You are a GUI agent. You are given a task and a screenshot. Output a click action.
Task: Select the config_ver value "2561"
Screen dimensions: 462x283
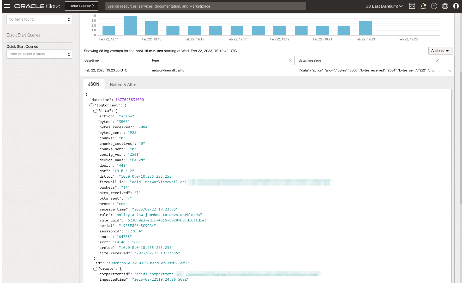point(134,155)
